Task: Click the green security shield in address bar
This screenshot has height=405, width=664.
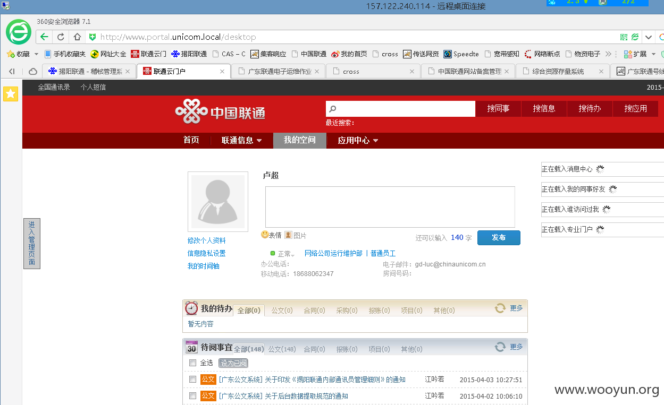Action: point(93,37)
